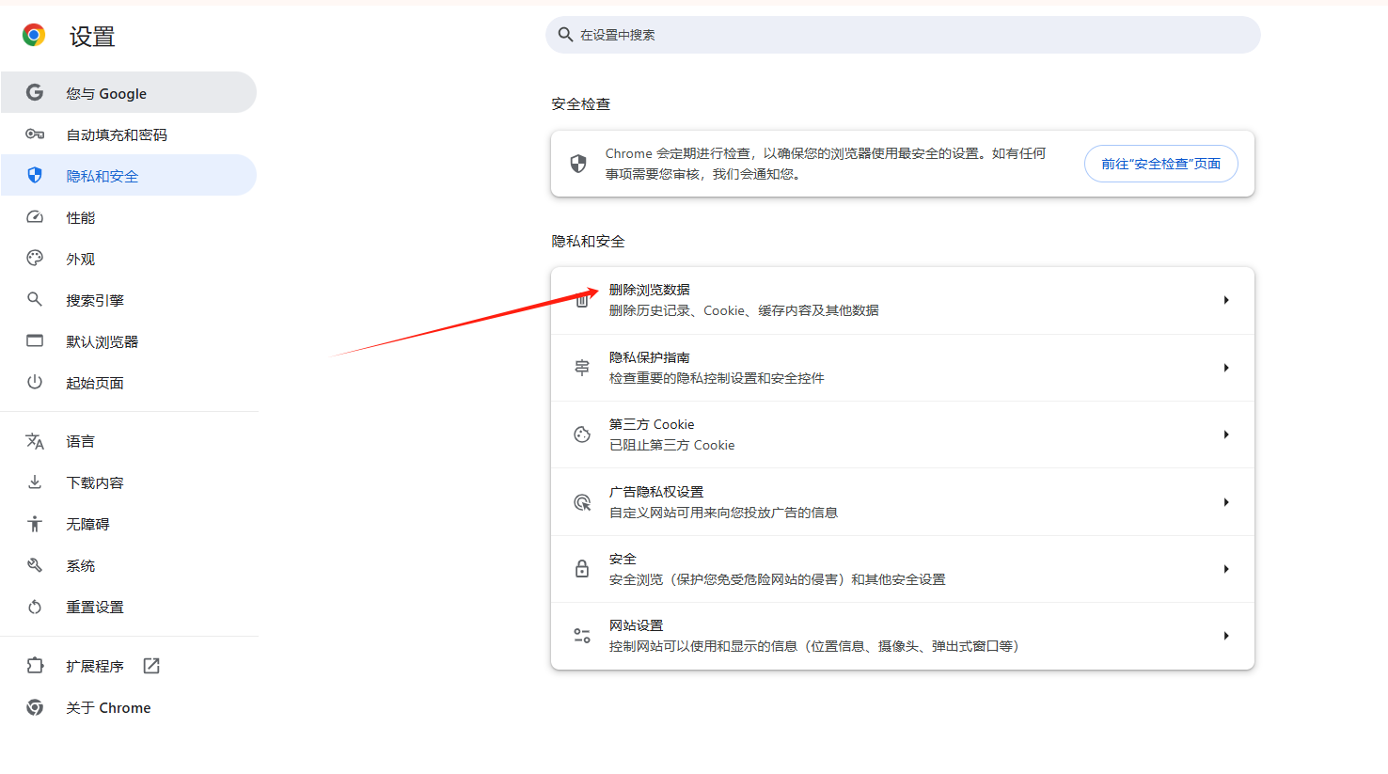The height and width of the screenshot is (774, 1388).
Task: Click the search magnifier in settings search bar
Action: point(565,35)
